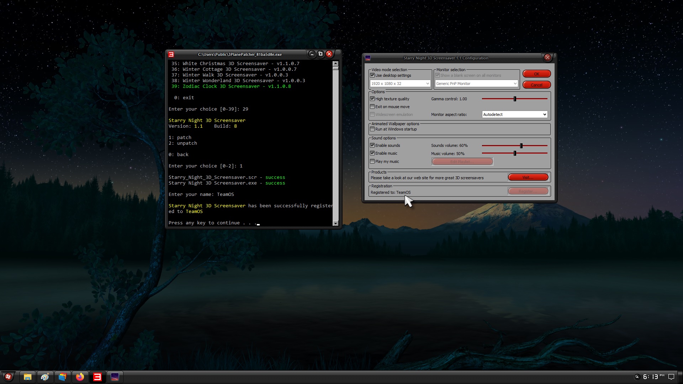683x384 pixels.
Task: Show hidden system tray icons
Action: [x=637, y=377]
